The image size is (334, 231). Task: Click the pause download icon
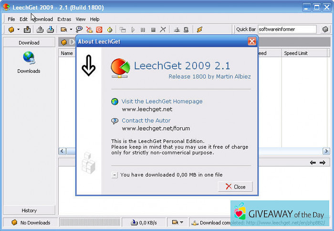pyautogui.click(x=143, y=30)
